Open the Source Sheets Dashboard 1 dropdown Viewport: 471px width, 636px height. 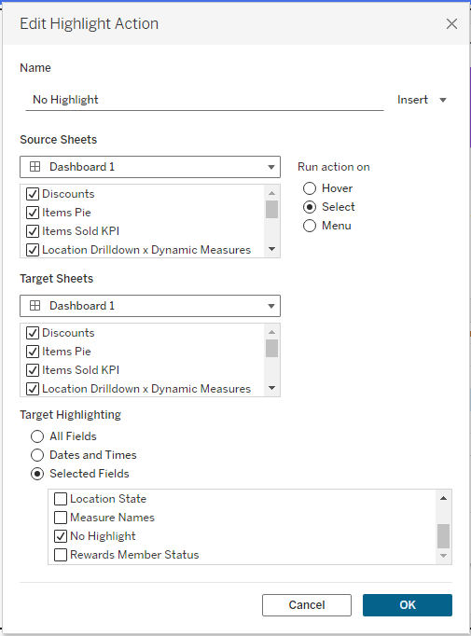coord(150,167)
